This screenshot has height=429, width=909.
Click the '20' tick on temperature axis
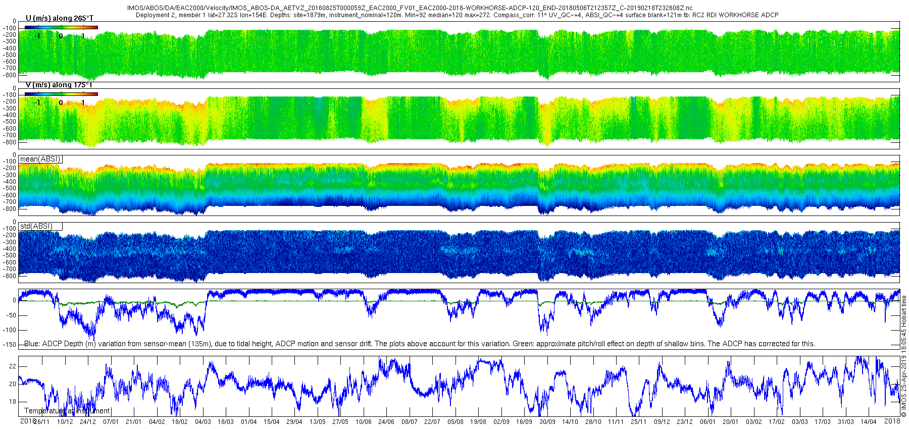[x=13, y=384]
